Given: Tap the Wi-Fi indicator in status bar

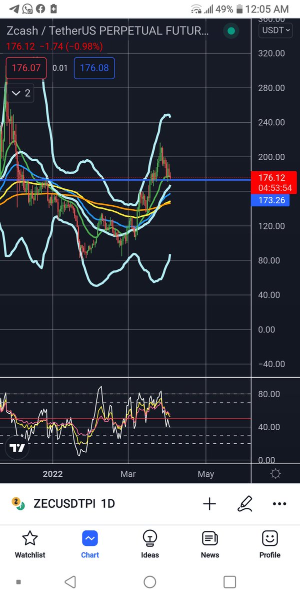Looking at the screenshot, I should (x=196, y=9).
